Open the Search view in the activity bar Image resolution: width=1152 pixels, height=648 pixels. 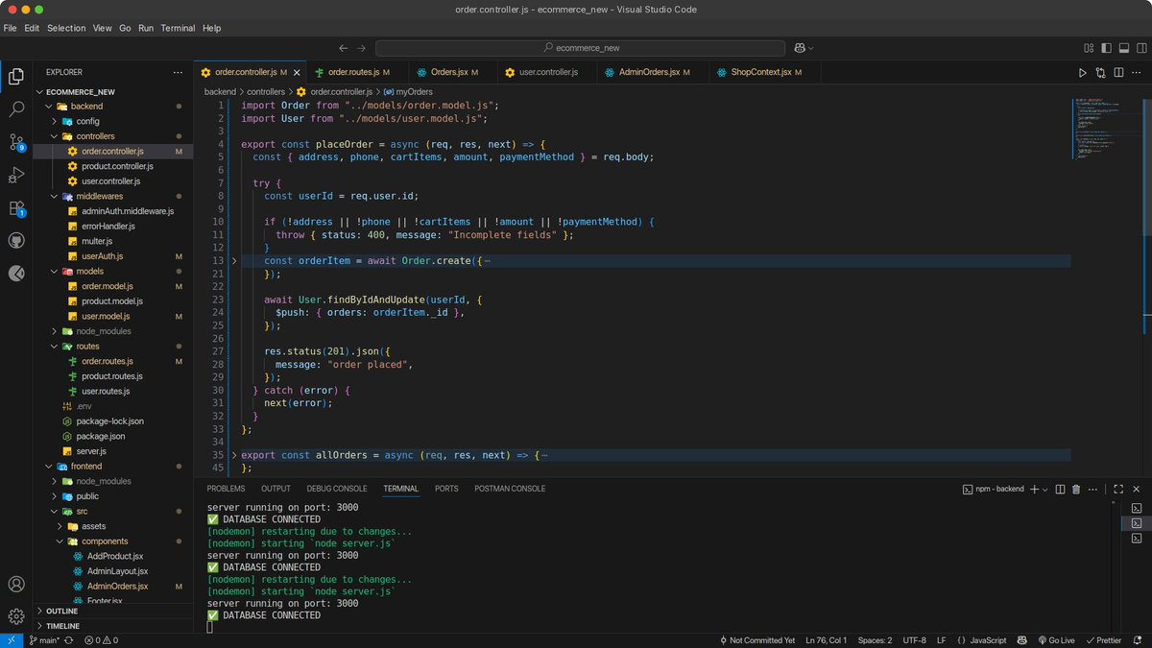pyautogui.click(x=16, y=109)
